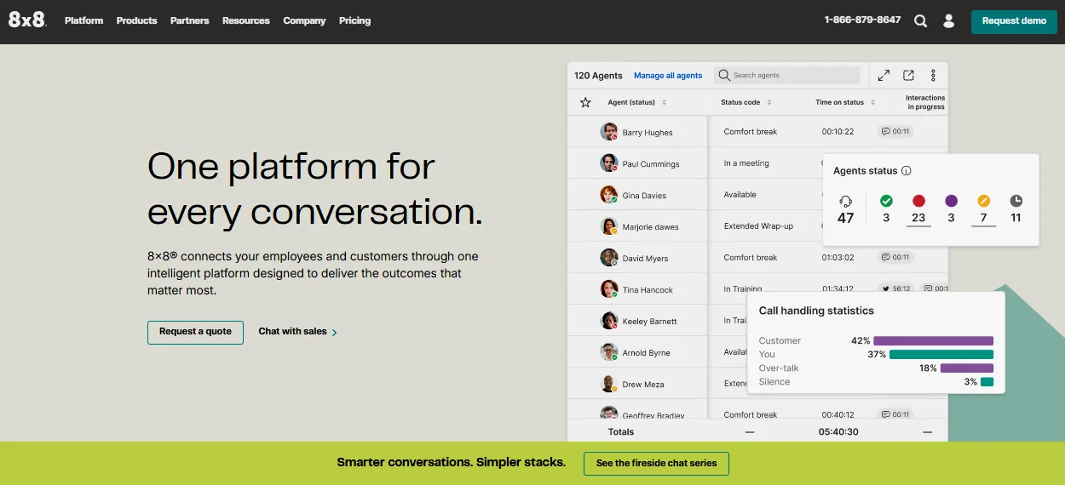Click the 8x8 logo
The width and height of the screenshot is (1065, 485).
coord(27,20)
